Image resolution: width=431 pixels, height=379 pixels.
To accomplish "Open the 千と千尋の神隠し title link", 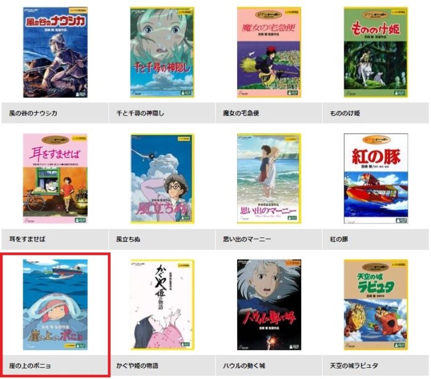I will pyautogui.click(x=140, y=113).
